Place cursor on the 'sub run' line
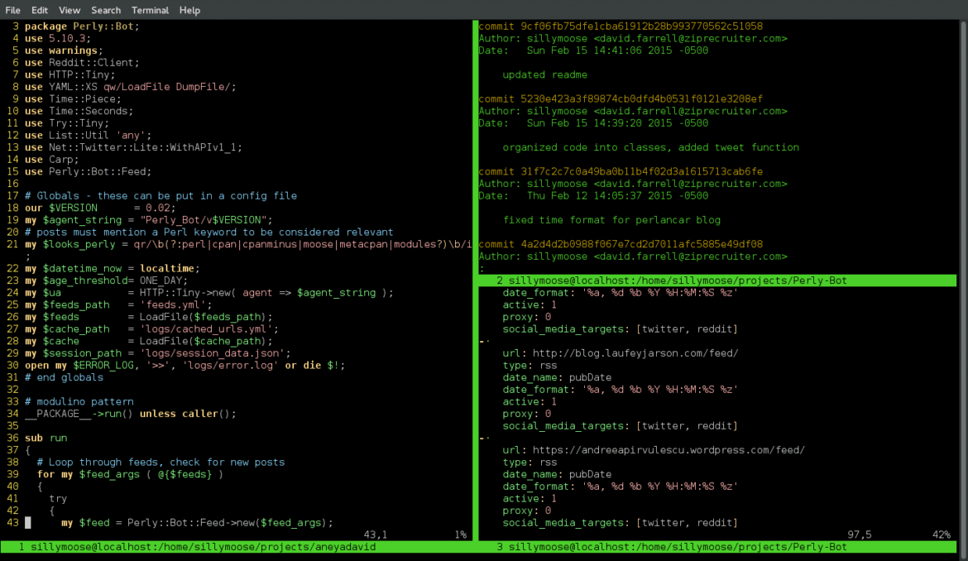 coord(46,438)
